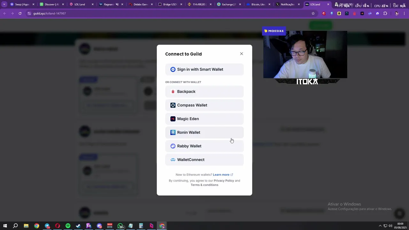Connect with Ronin Wallet

204,132
